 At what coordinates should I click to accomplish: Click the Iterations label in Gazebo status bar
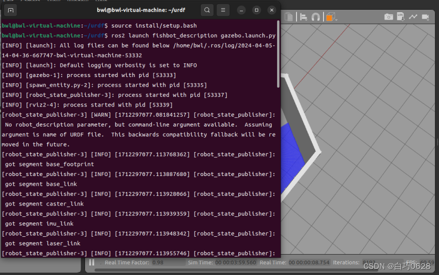coord(346,263)
